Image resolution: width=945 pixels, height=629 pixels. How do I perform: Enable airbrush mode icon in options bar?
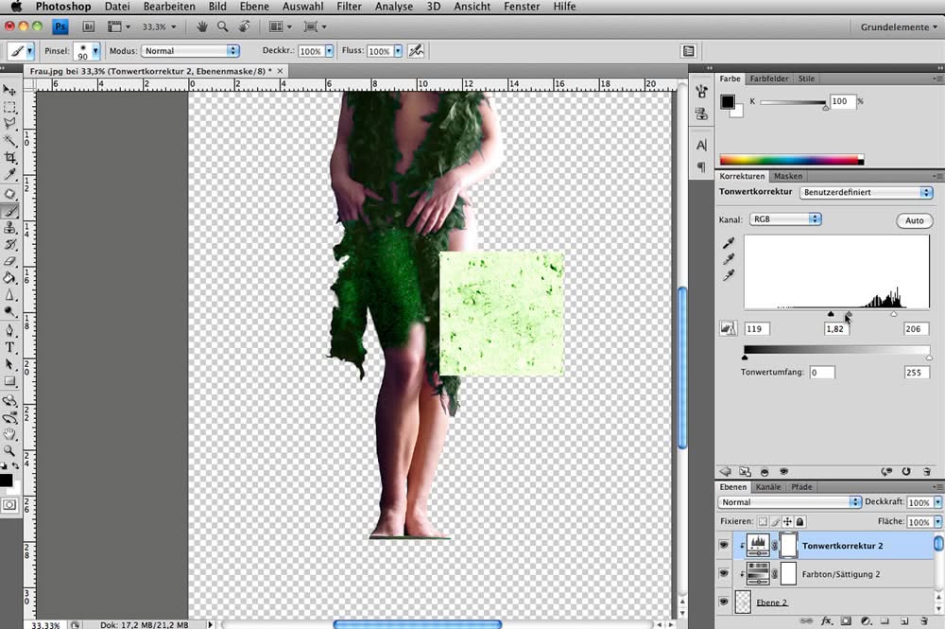tap(416, 51)
